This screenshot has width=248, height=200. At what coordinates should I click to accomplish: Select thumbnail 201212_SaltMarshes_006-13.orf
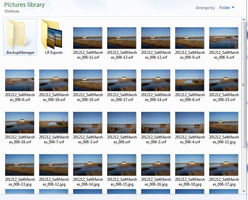[122, 38]
